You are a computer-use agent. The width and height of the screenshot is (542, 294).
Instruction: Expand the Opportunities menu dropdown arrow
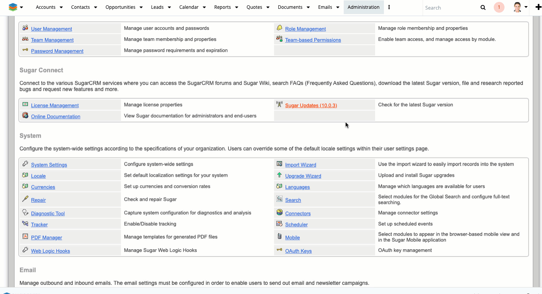141,7
